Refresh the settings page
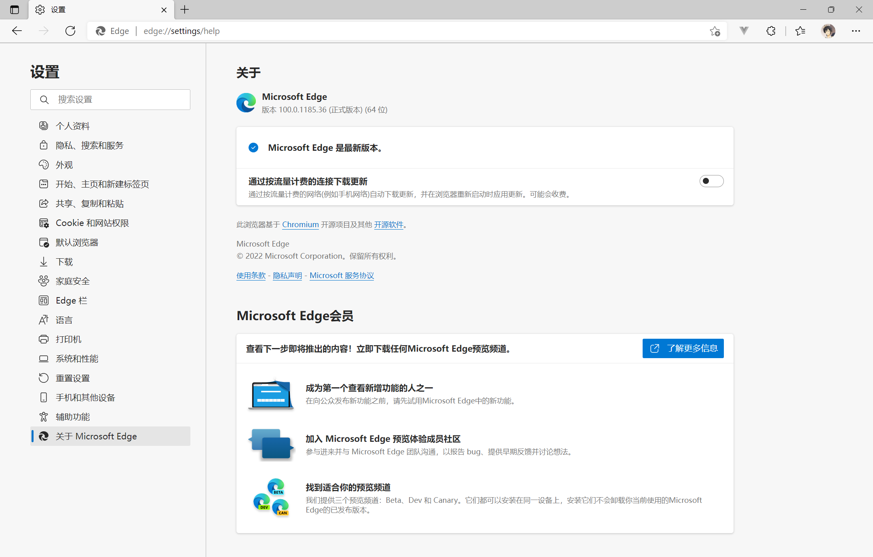The width and height of the screenshot is (873, 557). pyautogui.click(x=70, y=31)
